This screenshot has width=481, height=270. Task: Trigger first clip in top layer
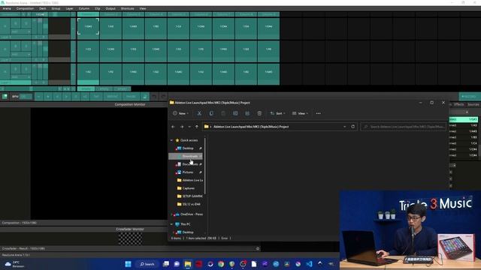point(88,26)
